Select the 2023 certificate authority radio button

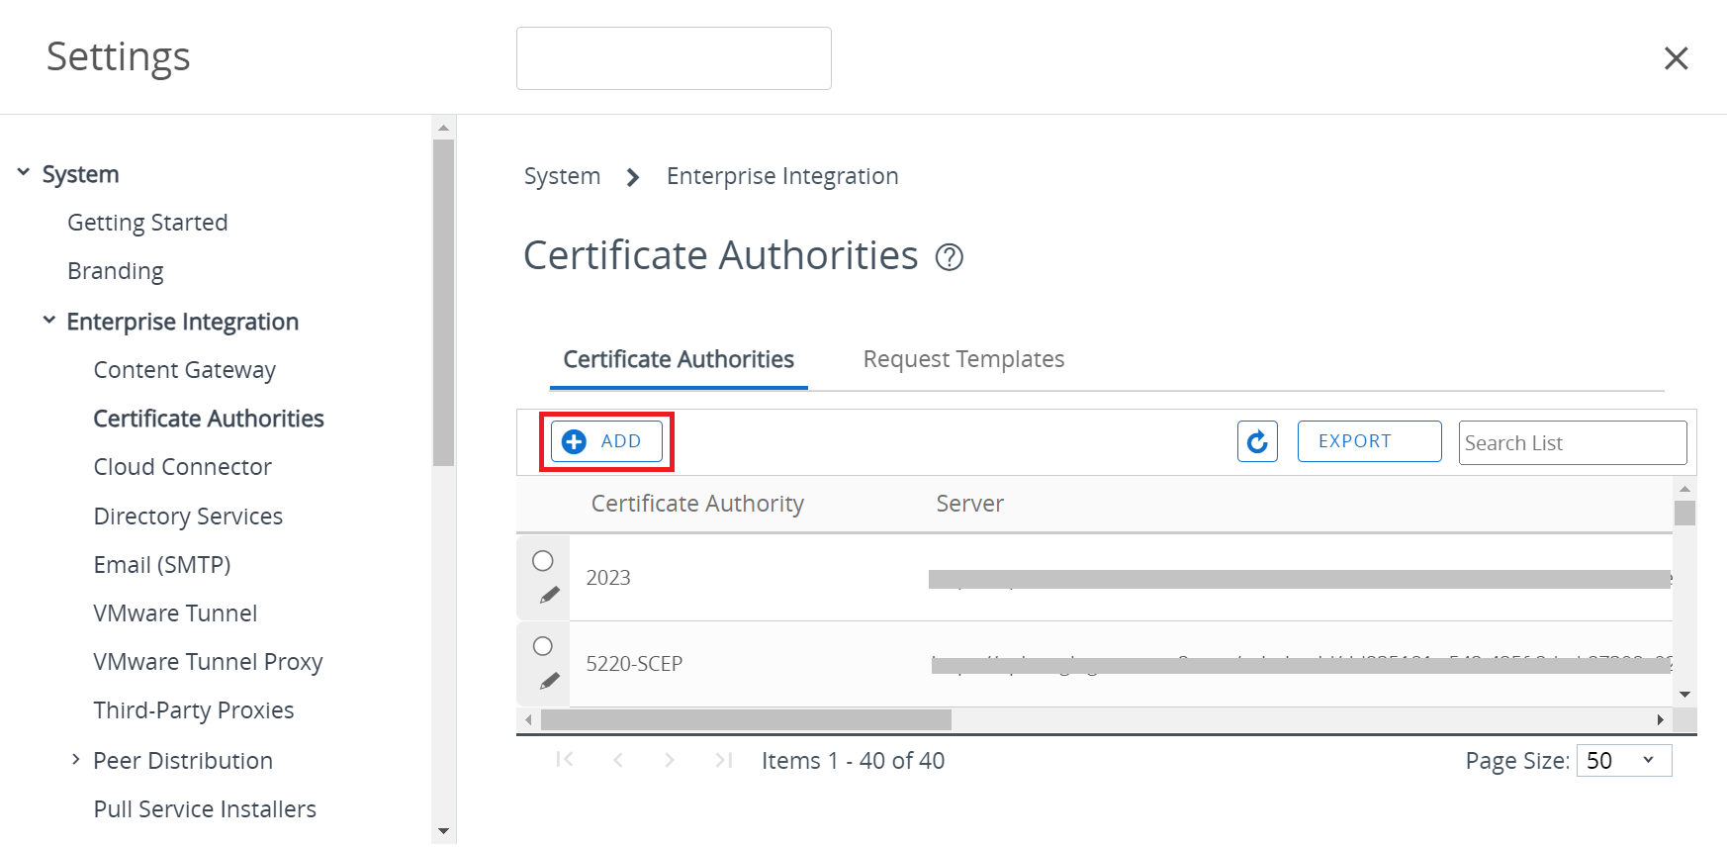(543, 561)
